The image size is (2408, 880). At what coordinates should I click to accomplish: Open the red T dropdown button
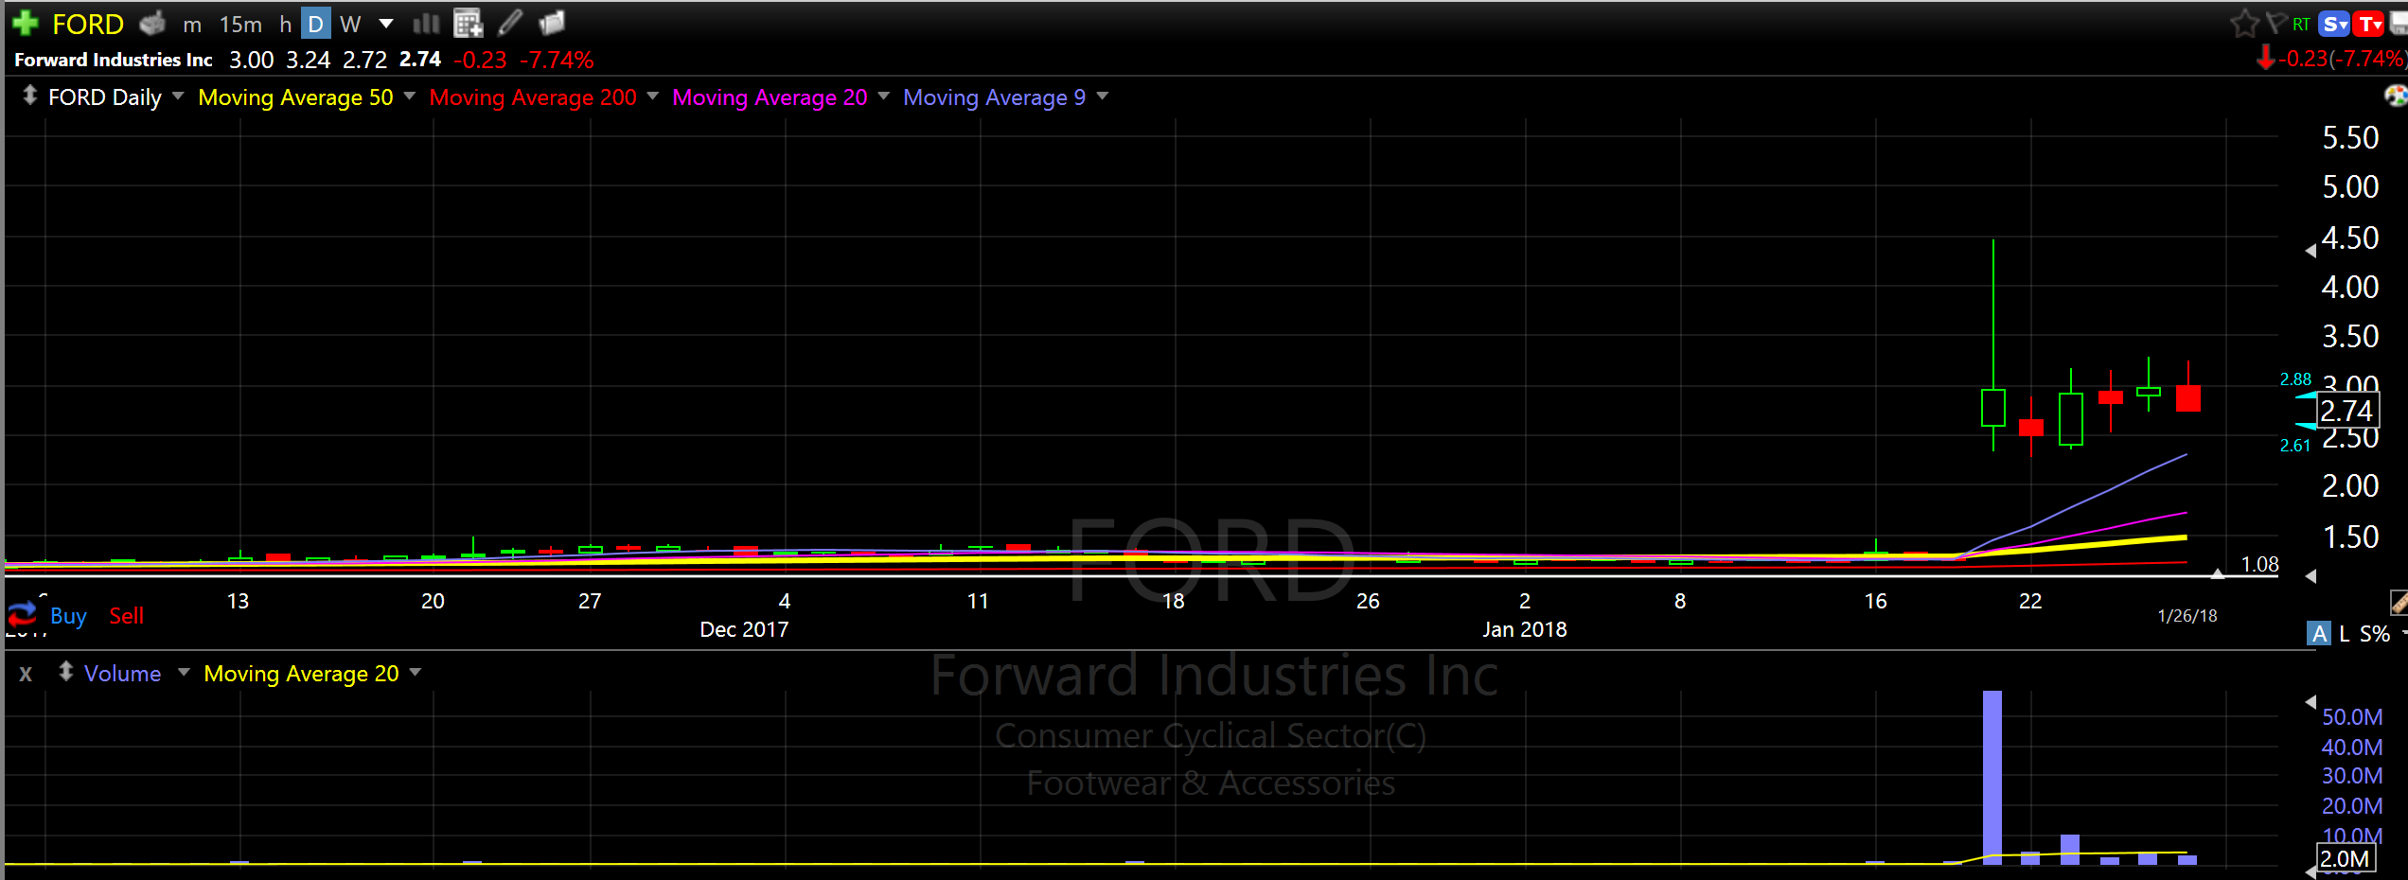[x=2369, y=24]
